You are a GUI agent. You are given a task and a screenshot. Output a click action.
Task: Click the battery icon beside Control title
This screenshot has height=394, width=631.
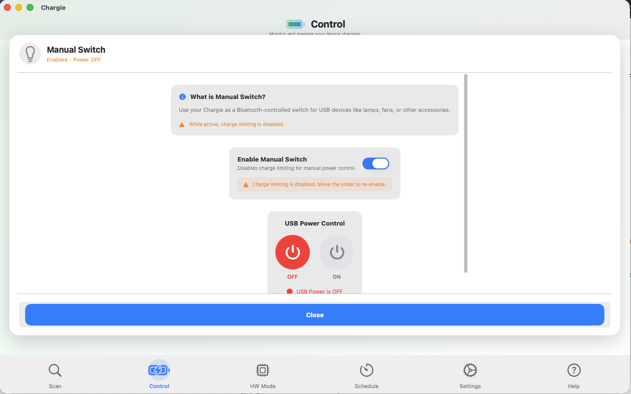point(295,24)
